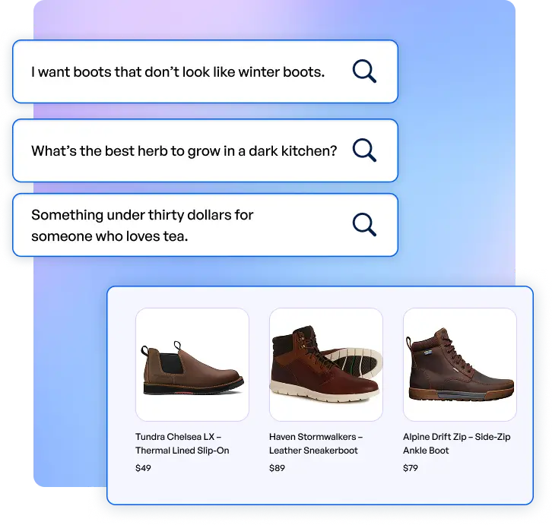
Task: Click the search icon beside tea gift query
Action: pyautogui.click(x=364, y=224)
